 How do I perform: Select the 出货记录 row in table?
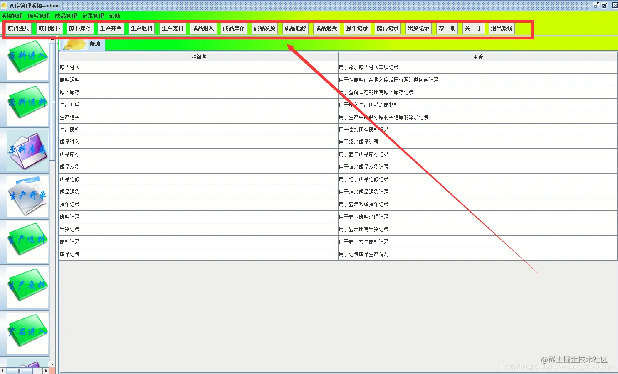pyautogui.click(x=338, y=229)
